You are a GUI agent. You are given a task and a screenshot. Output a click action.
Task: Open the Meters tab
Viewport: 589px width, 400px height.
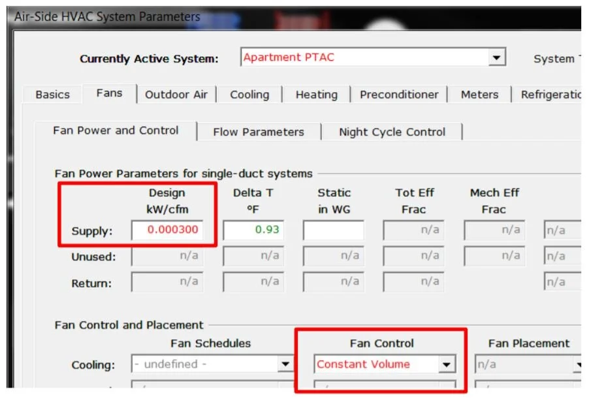pos(479,94)
